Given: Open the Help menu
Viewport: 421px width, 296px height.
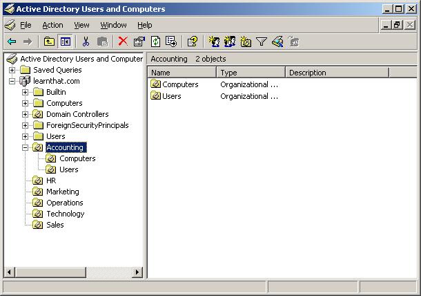Looking at the screenshot, I should 145,25.
